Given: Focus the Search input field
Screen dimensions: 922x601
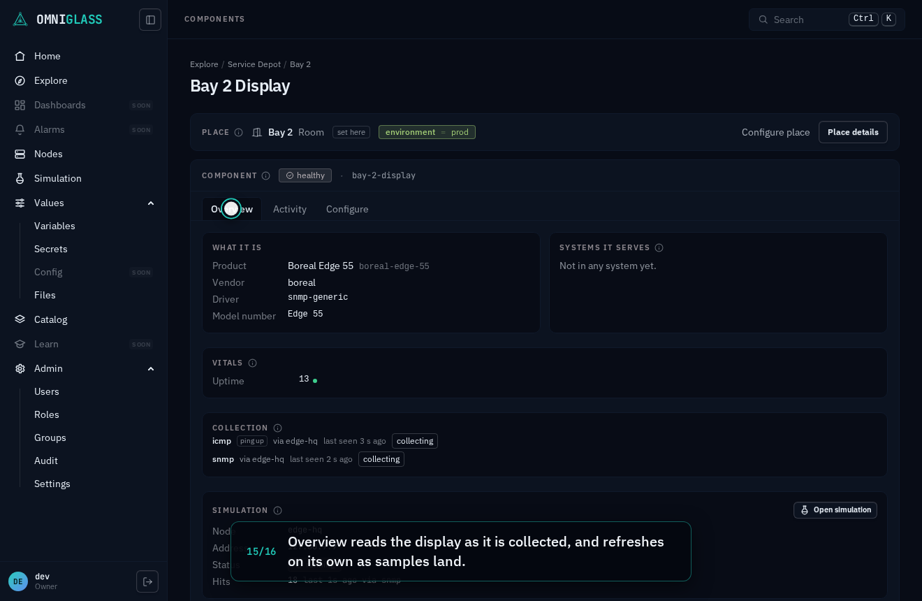Looking at the screenshot, I should (x=827, y=20).
